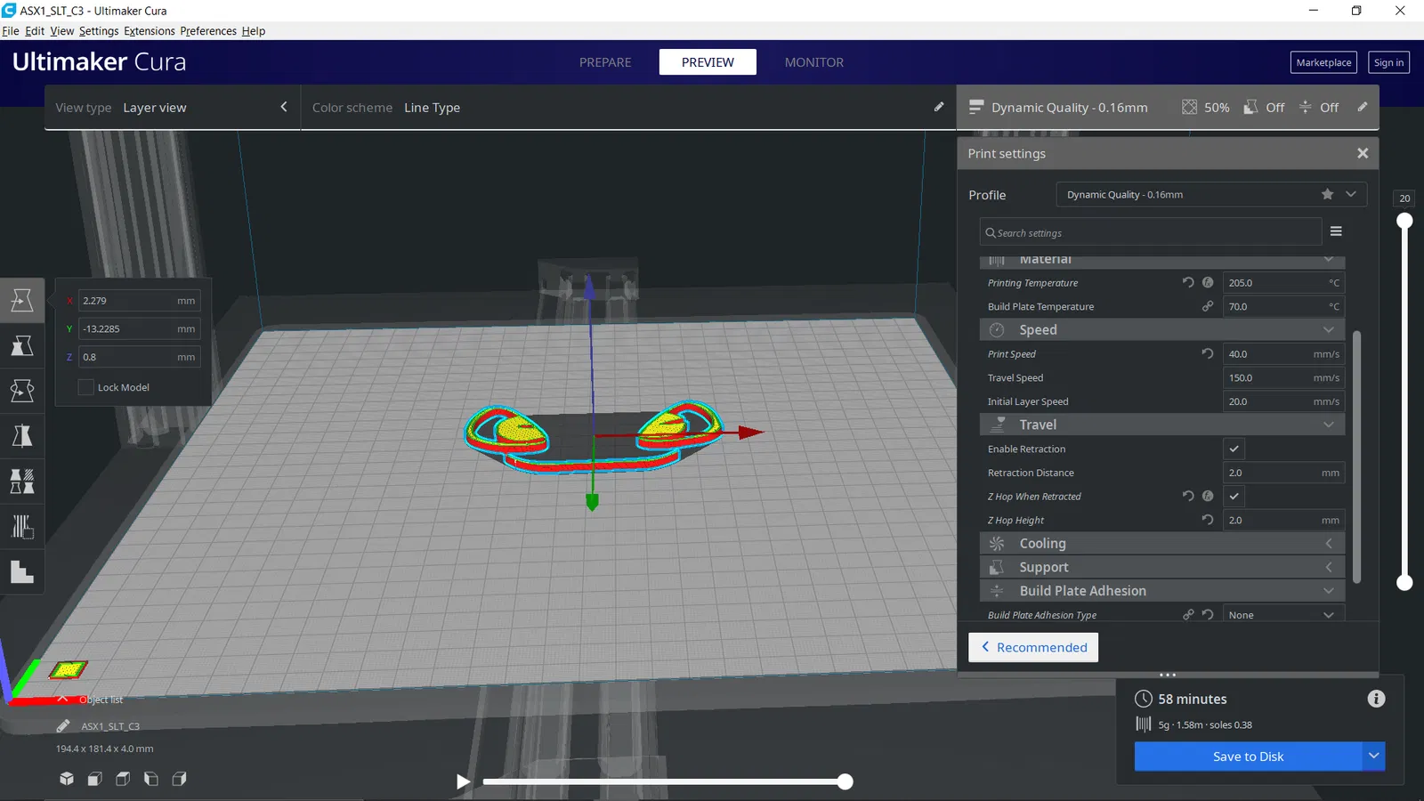This screenshot has width=1424, height=801.
Task: Switch camera to right side view
Action: (x=179, y=779)
